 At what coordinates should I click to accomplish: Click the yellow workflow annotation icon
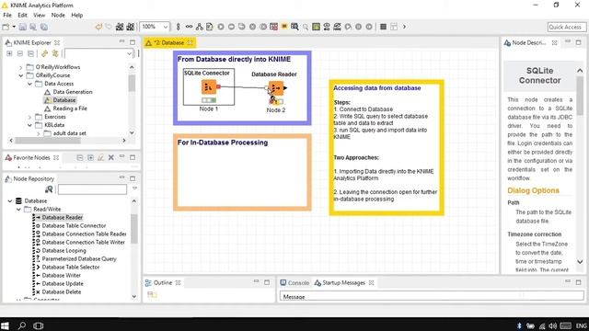tap(284, 27)
